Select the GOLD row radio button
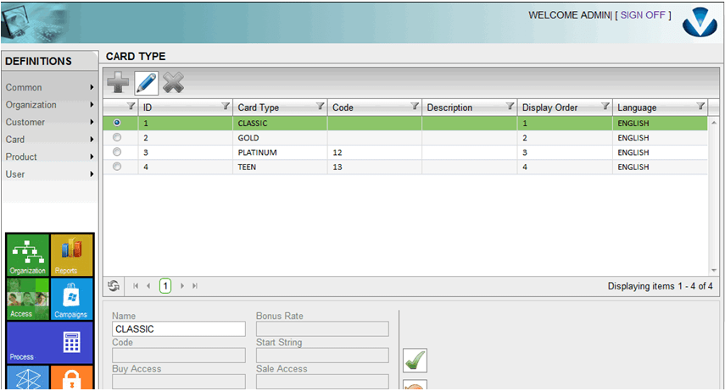 click(117, 137)
